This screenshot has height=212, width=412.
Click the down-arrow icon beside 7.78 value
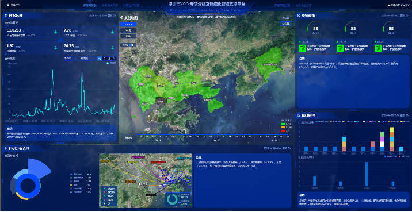coord(112,32)
